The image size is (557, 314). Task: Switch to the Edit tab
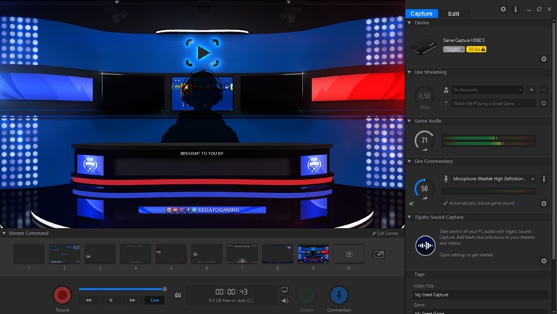tap(454, 13)
